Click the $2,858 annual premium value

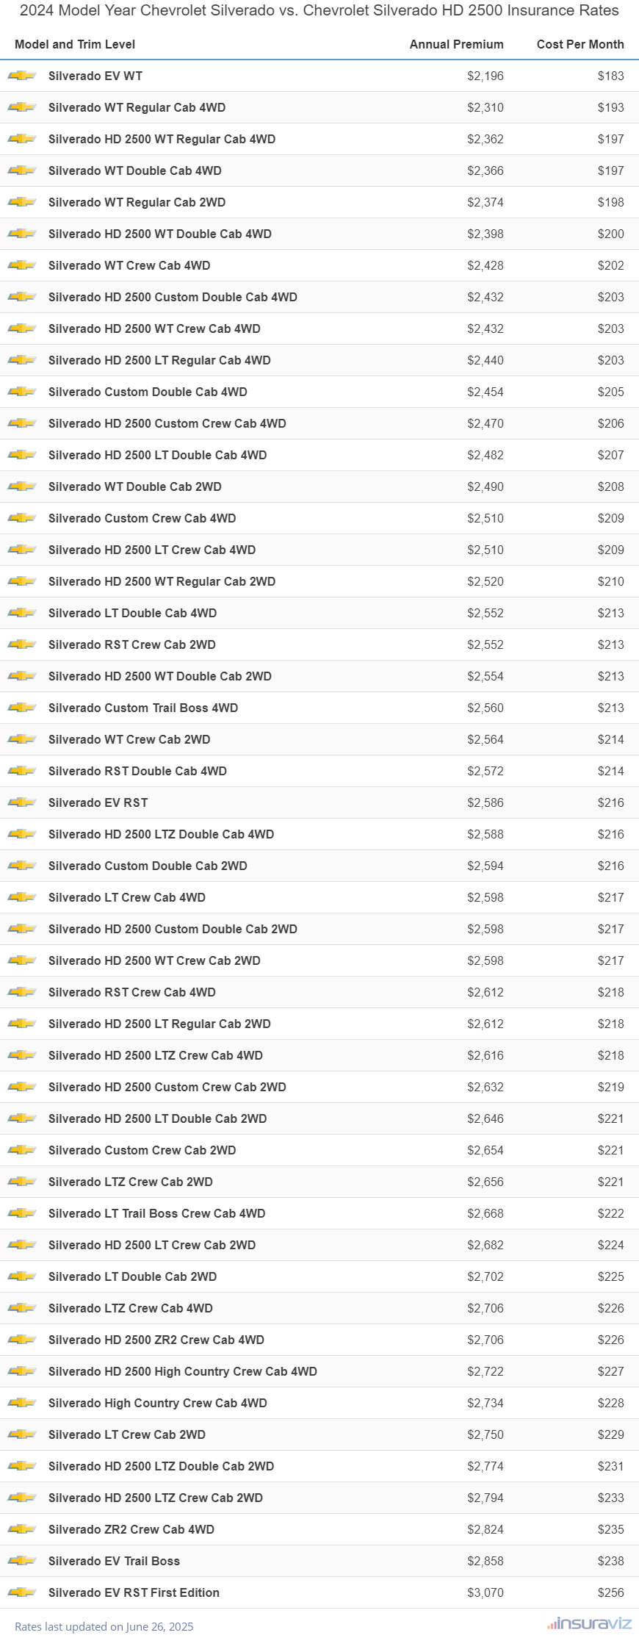point(485,1561)
